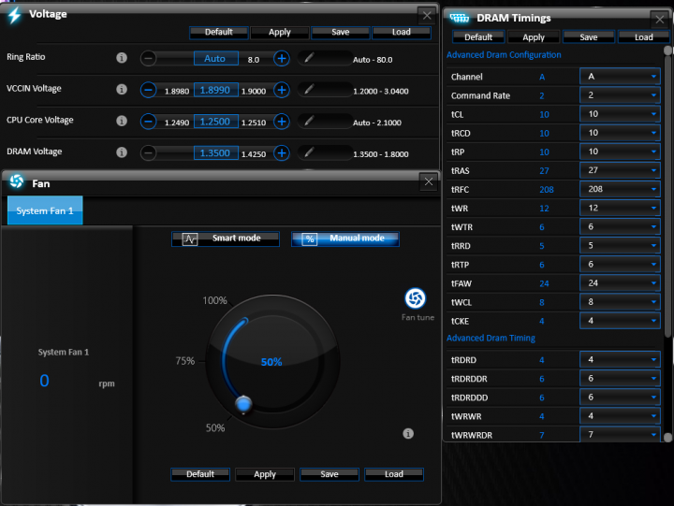This screenshot has width=674, height=506.
Task: Expand the tRCD value dropdown
Action: pyautogui.click(x=620, y=133)
